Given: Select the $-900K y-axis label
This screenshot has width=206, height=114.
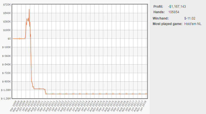Looking at the screenshot, I should point(6,82).
